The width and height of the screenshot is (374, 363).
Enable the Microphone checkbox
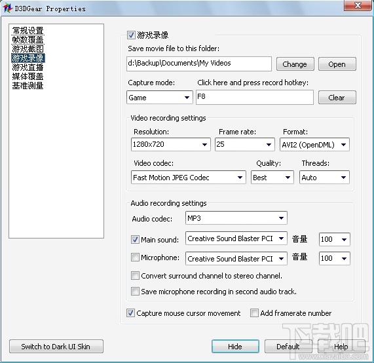[135, 258]
